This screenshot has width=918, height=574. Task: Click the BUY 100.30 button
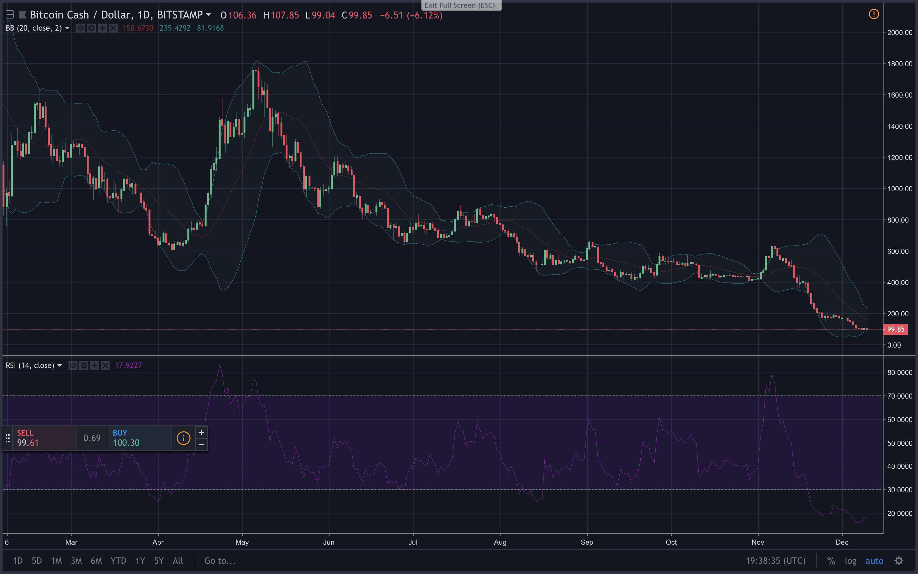(140, 438)
